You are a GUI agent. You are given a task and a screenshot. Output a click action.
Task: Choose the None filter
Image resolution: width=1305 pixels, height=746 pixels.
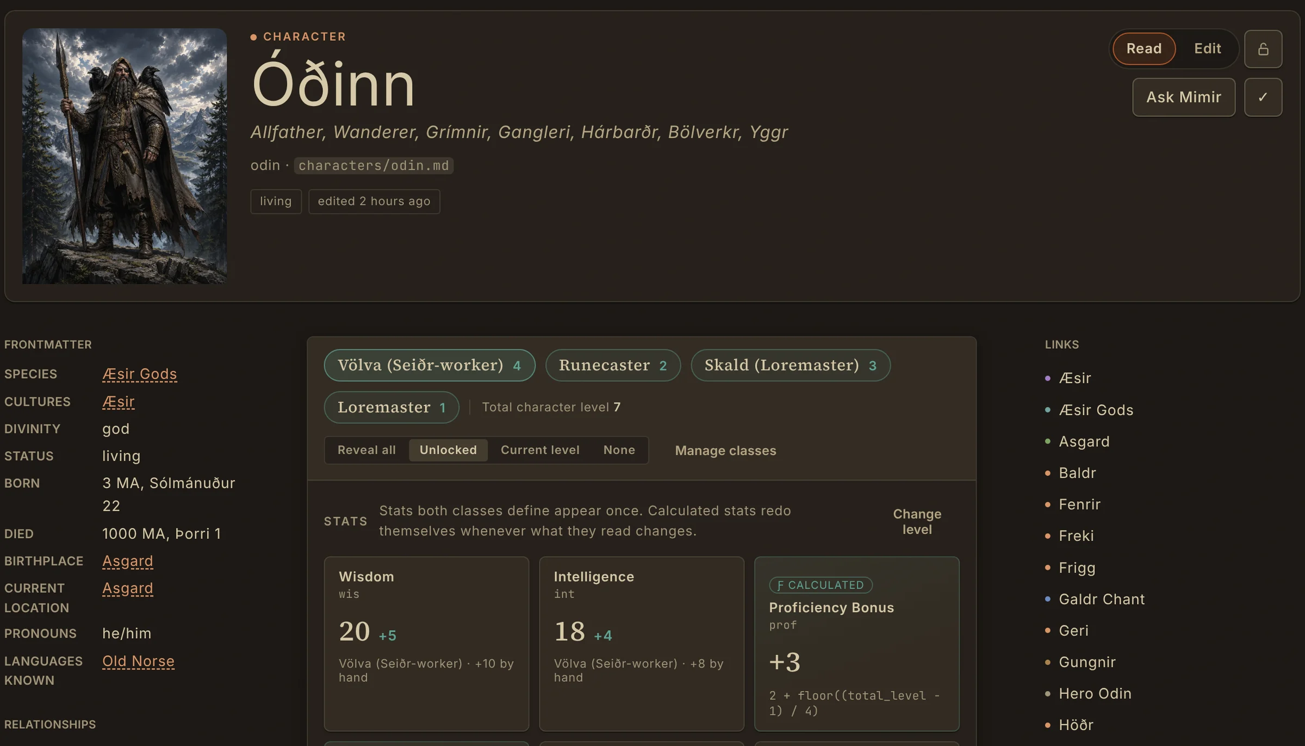pyautogui.click(x=619, y=451)
